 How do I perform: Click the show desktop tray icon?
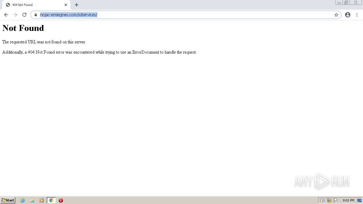360,200
